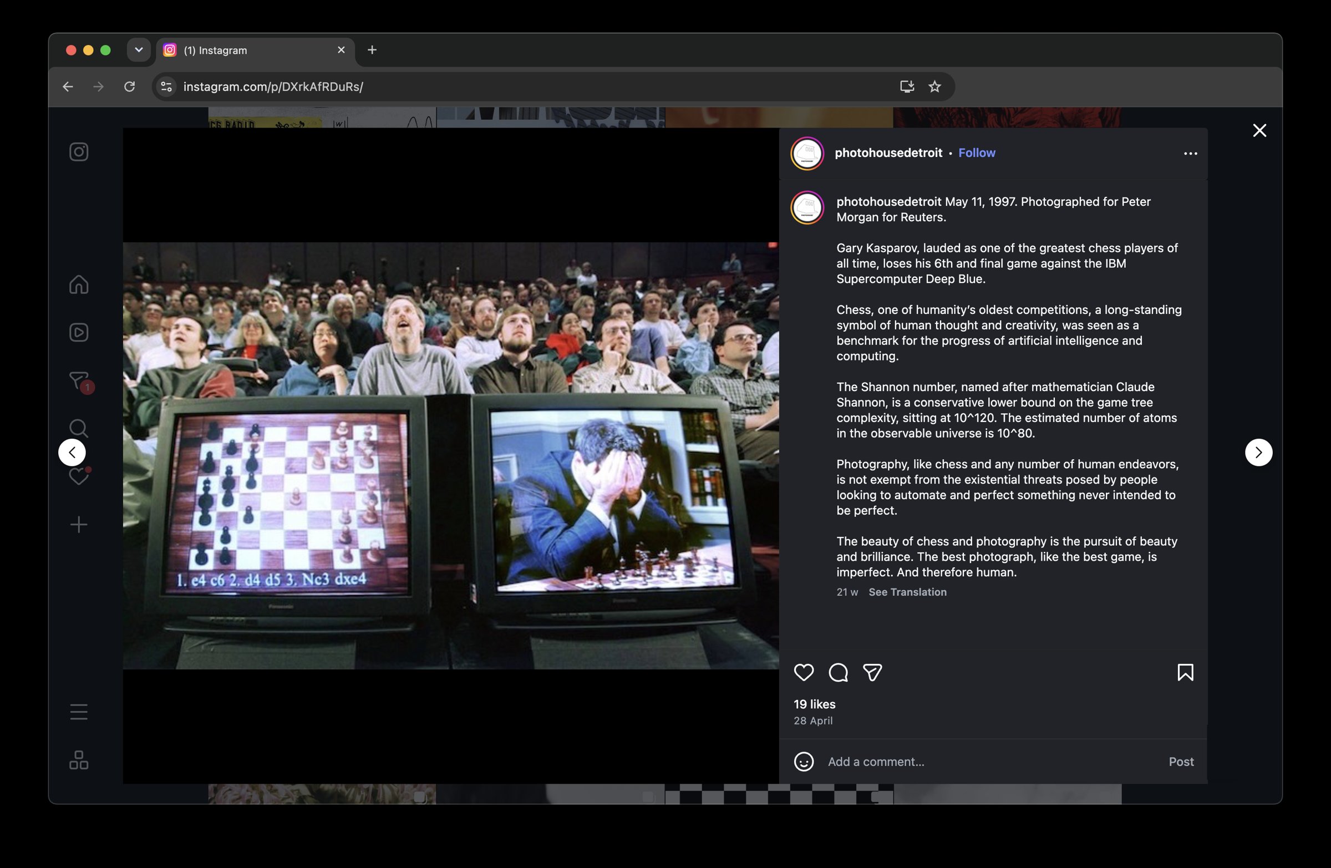Open Notifications heart in sidebar
The width and height of the screenshot is (1331, 868).
pos(79,476)
